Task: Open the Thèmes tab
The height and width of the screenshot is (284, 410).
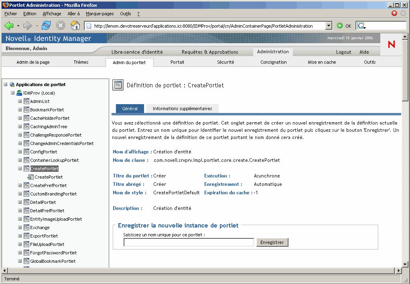Action: pos(81,62)
